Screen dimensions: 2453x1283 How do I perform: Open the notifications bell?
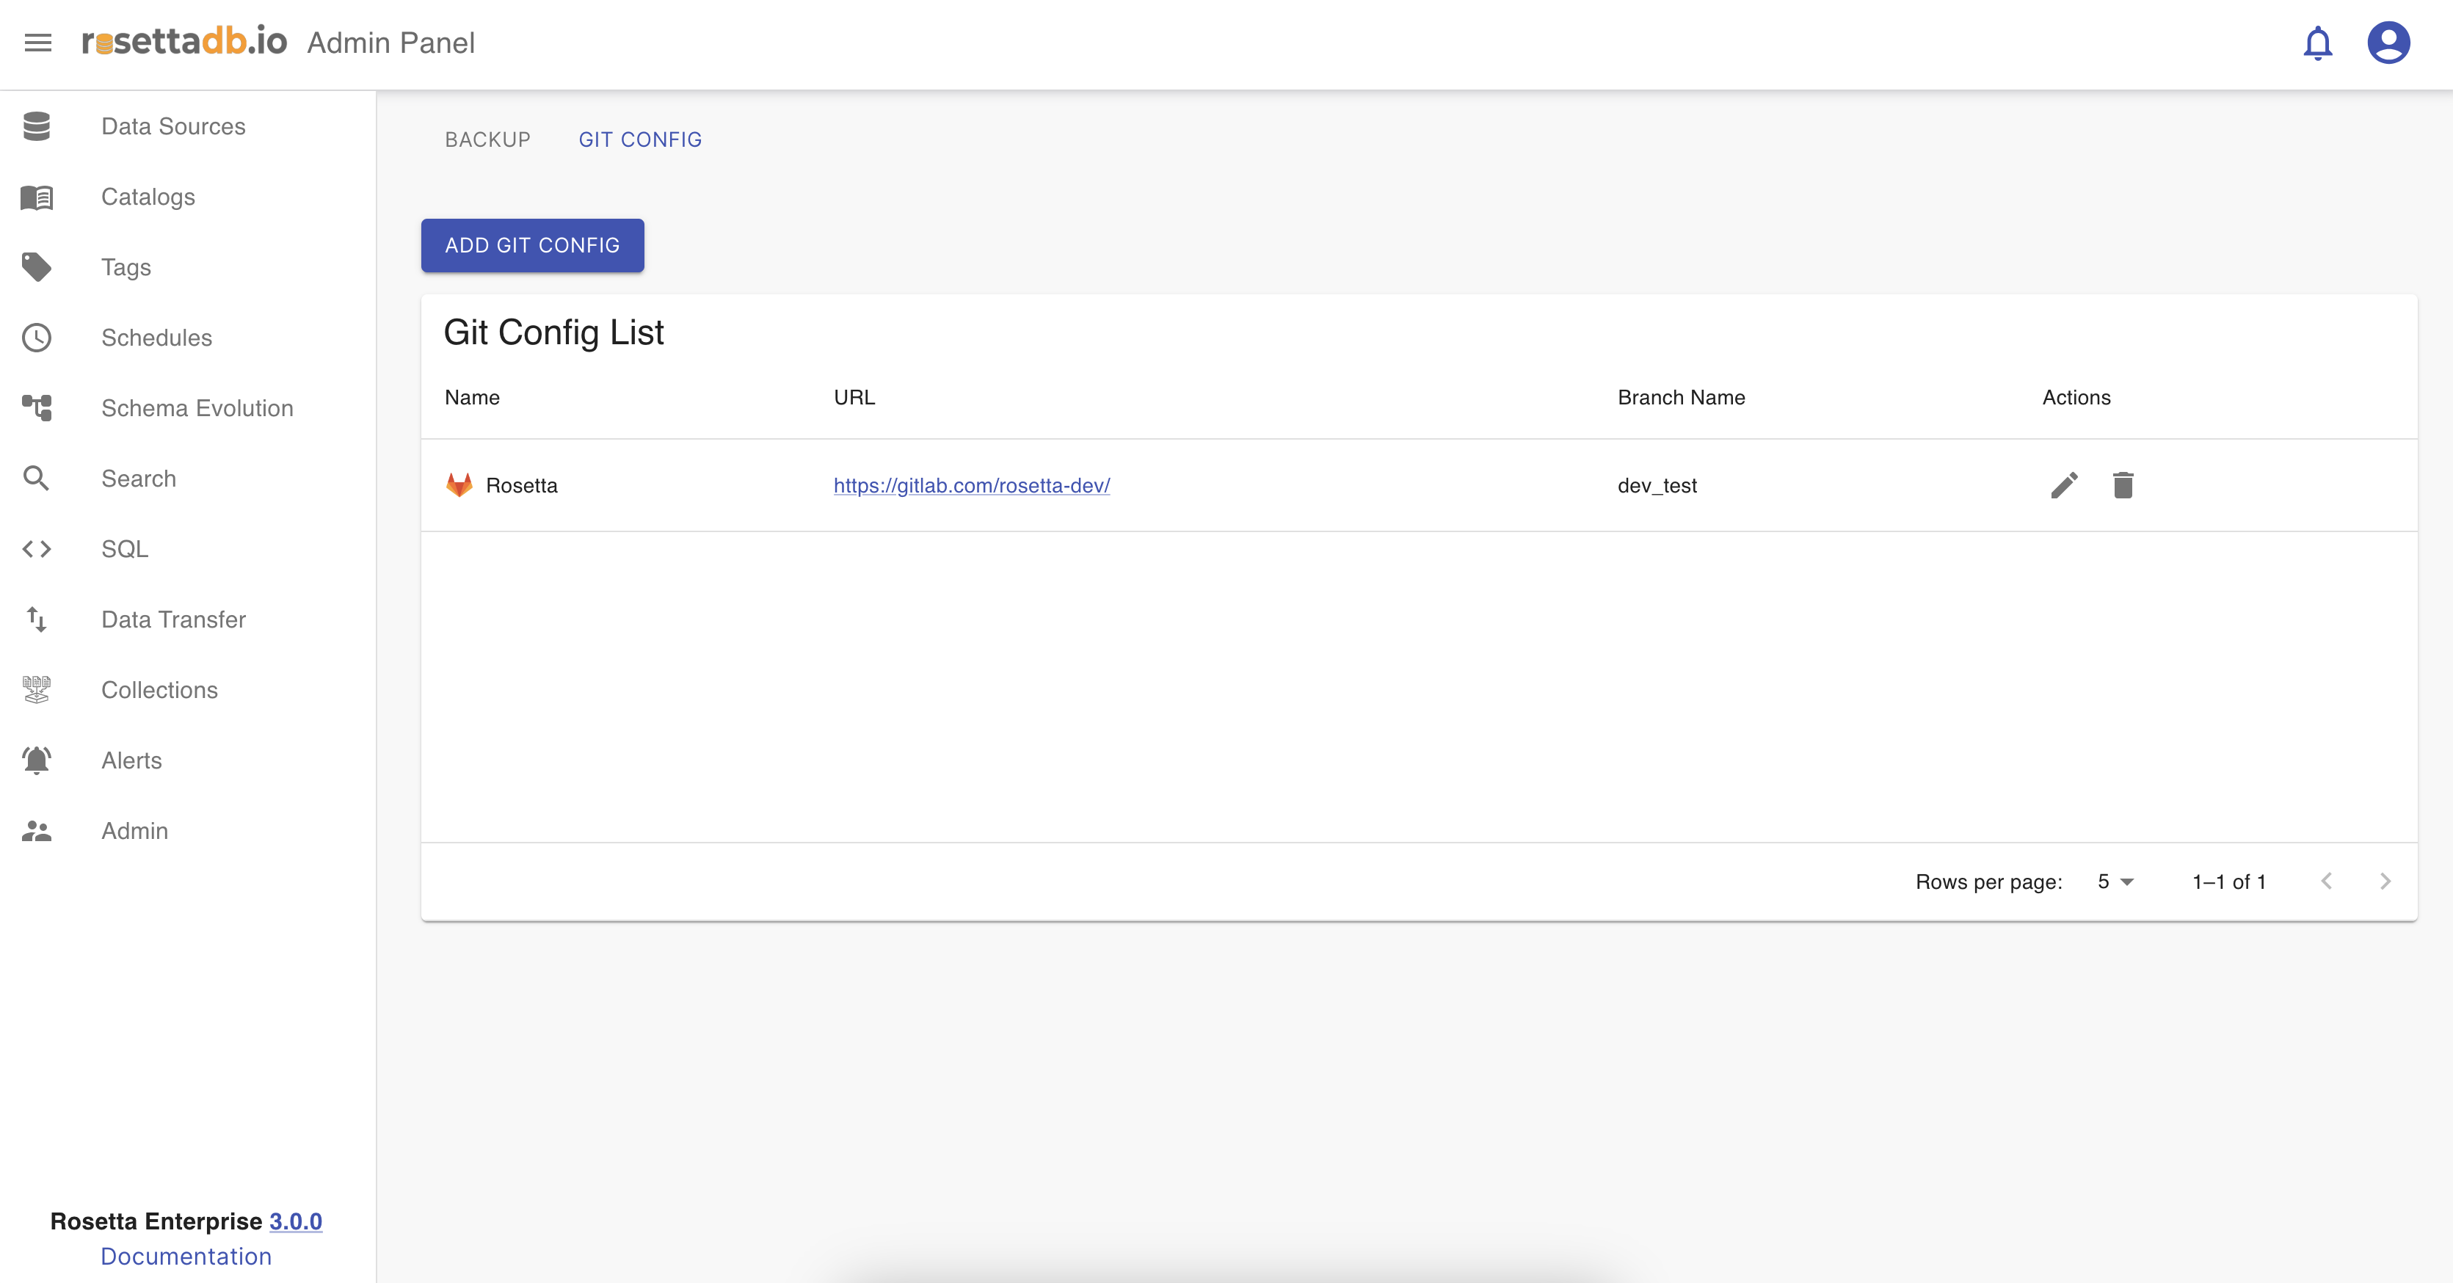pos(2316,43)
